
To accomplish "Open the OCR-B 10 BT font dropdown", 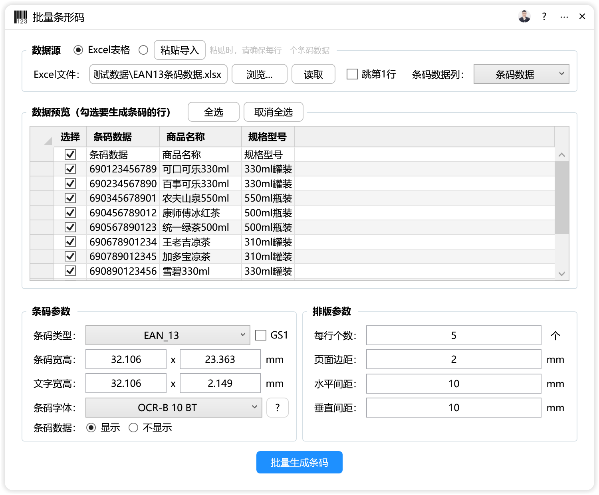I will pyautogui.click(x=173, y=408).
